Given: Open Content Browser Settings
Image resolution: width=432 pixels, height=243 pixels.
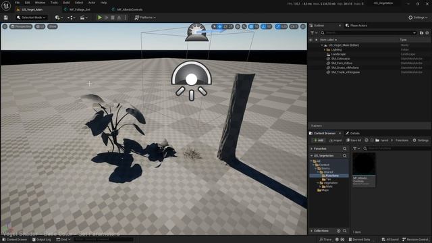Looking at the screenshot, I should (421, 140).
